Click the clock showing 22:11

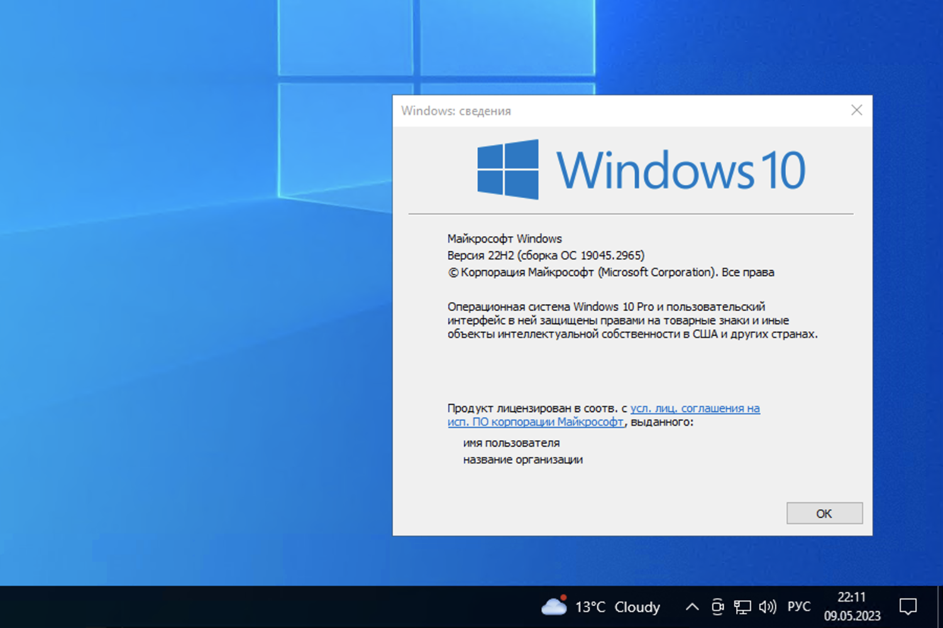(852, 597)
